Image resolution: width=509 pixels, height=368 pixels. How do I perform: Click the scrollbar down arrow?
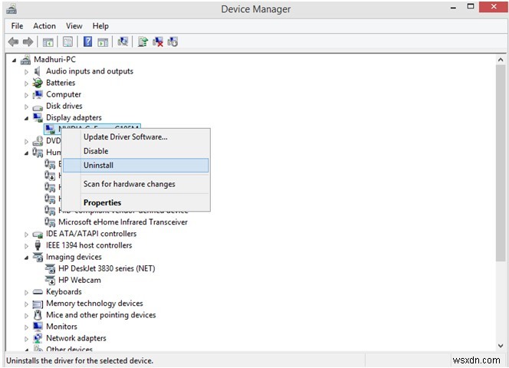(x=501, y=346)
